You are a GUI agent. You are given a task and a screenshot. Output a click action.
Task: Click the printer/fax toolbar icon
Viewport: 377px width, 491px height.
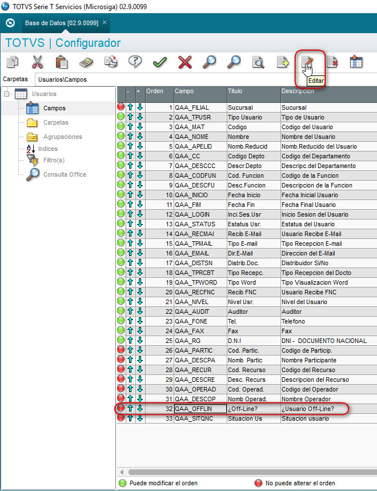tap(111, 62)
